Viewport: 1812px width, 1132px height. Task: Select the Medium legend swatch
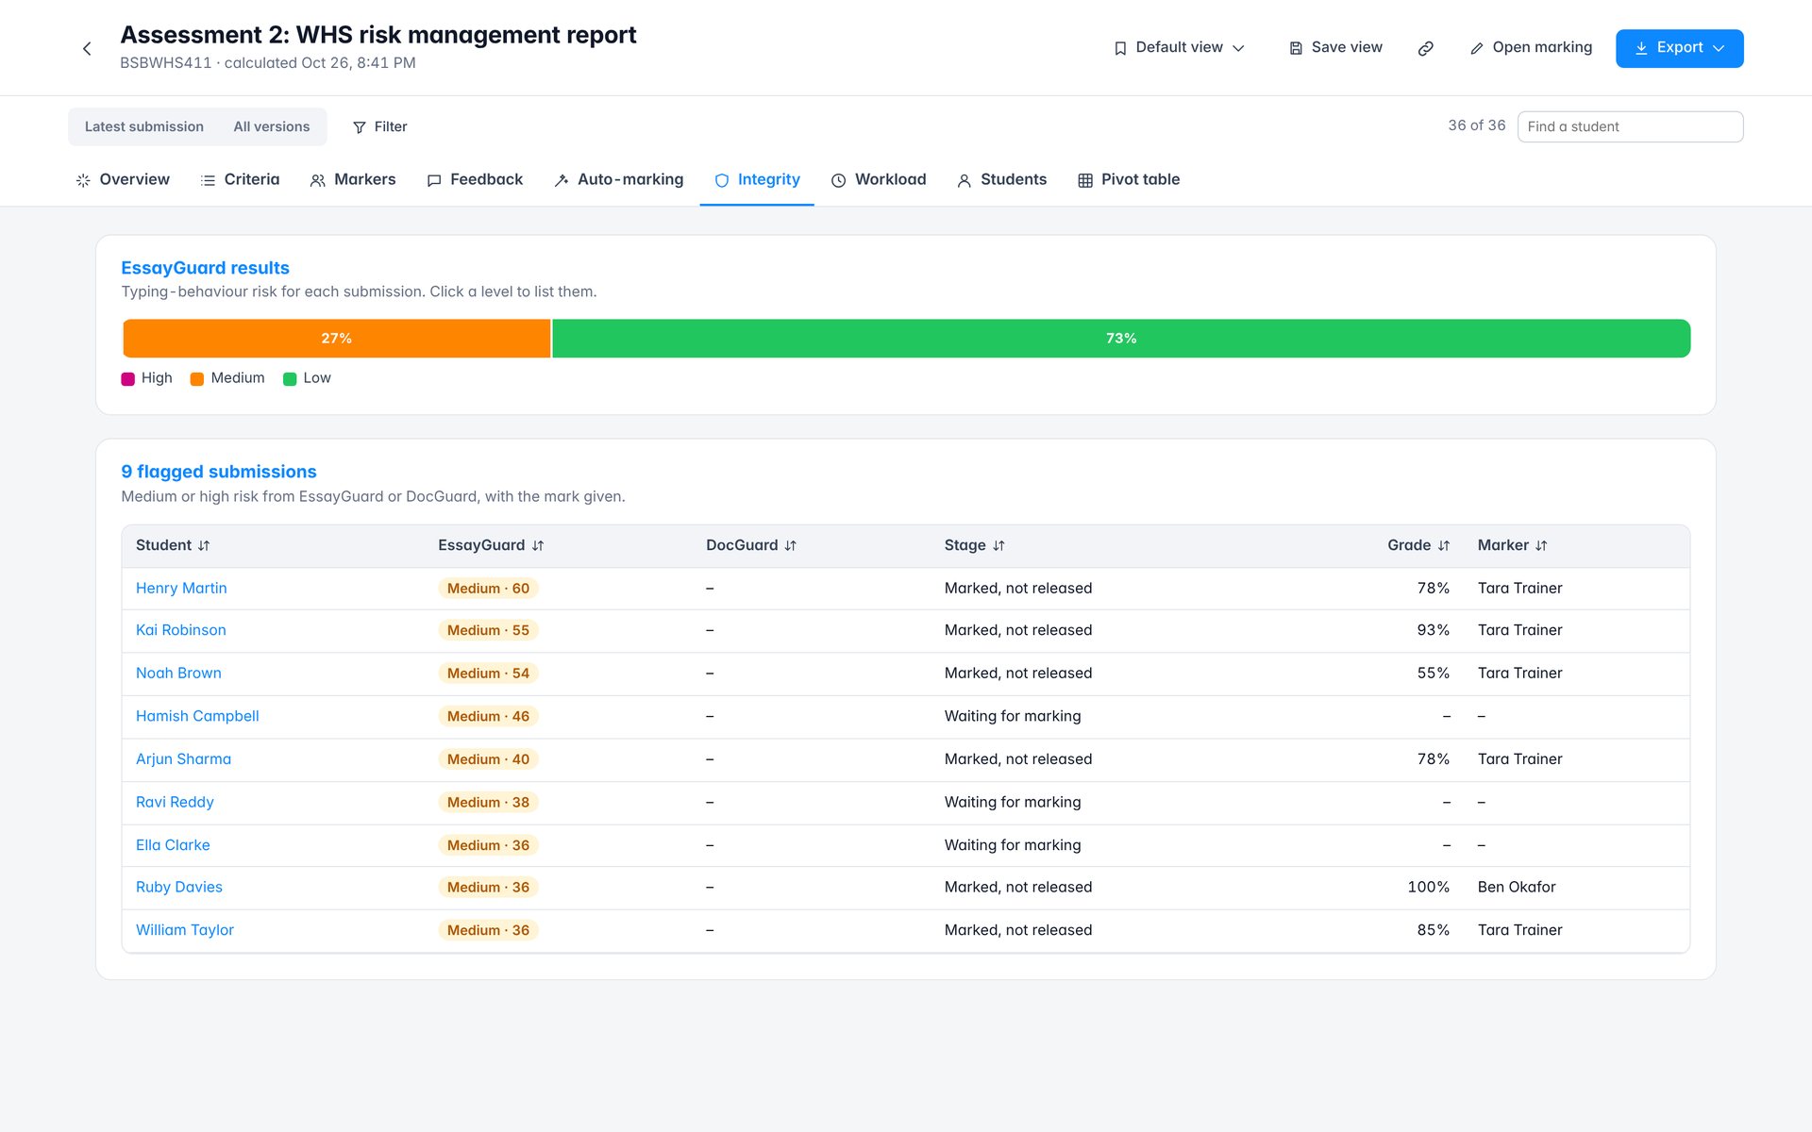point(197,379)
